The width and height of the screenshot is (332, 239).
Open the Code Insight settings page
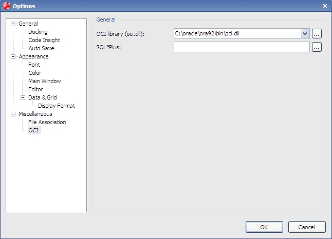[x=44, y=40]
